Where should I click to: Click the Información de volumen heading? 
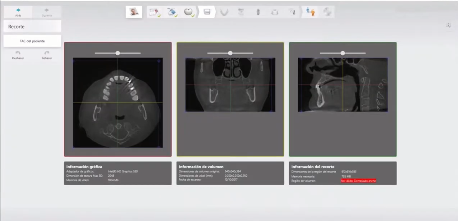point(201,167)
